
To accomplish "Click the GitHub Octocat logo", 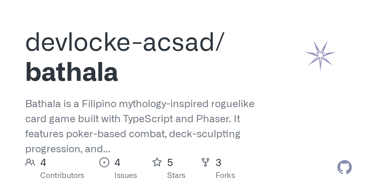I will tap(344, 168).
